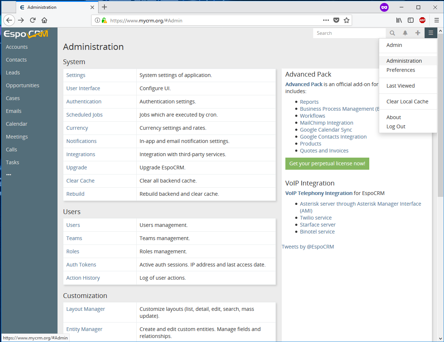The image size is (444, 342).
Task: Bookmark this page with the star icon
Action: click(x=347, y=21)
